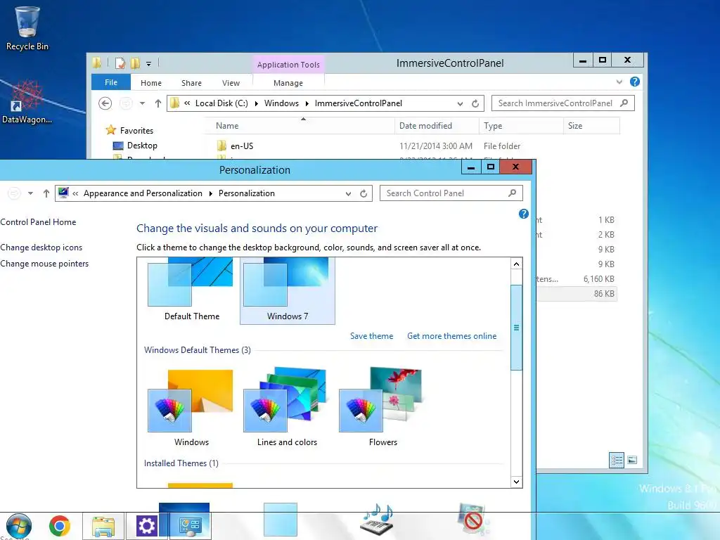Image resolution: width=720 pixels, height=540 pixels.
Task: Switch Explorer to details view icon
Action: click(x=617, y=460)
